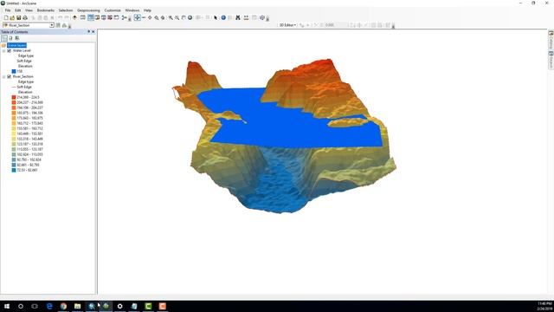Click the 194.106 - 204.237 elevation label
The width and height of the screenshot is (554, 312).
(30, 107)
